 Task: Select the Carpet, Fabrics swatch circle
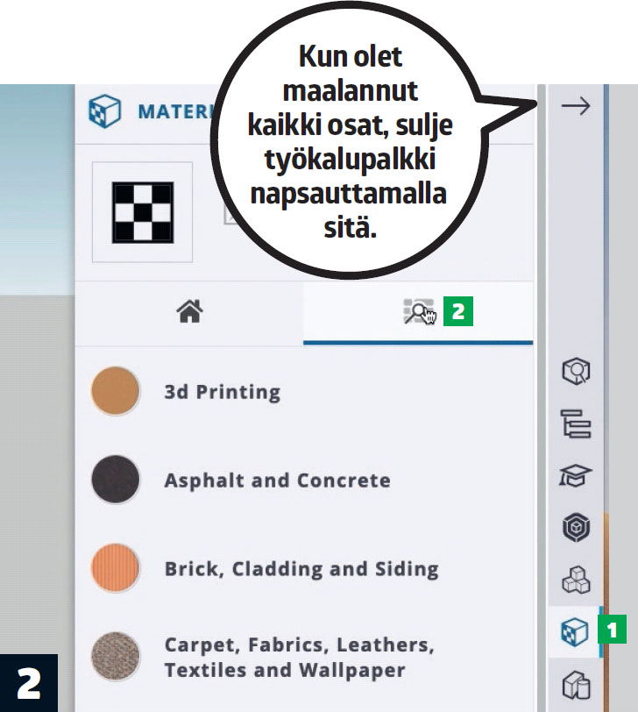116,657
